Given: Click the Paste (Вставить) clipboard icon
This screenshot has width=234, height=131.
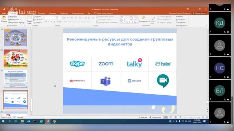Looking at the screenshot, I should point(4,18).
